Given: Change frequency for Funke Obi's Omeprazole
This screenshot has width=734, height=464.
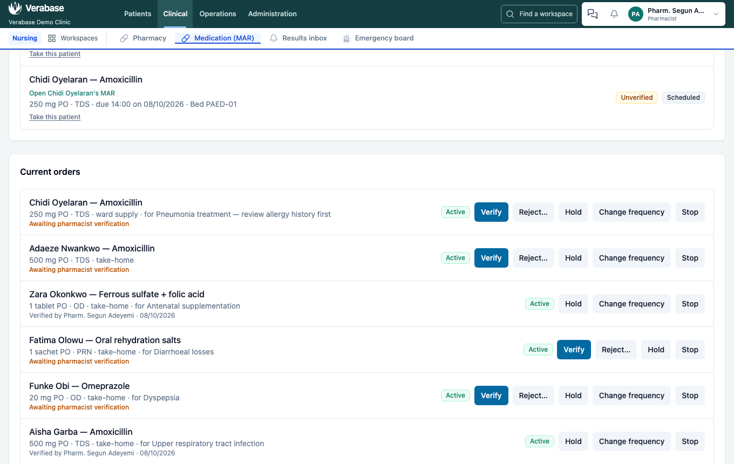Looking at the screenshot, I should coord(631,395).
